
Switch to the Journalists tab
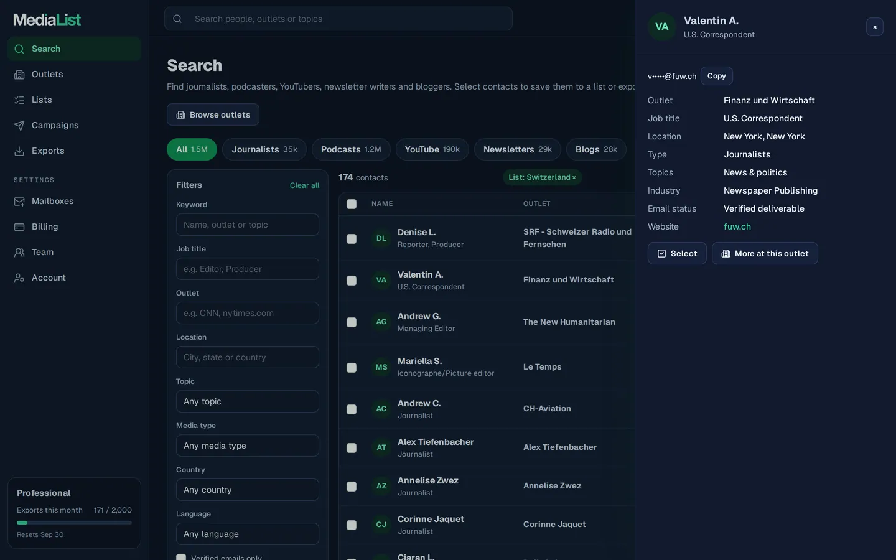[264, 149]
